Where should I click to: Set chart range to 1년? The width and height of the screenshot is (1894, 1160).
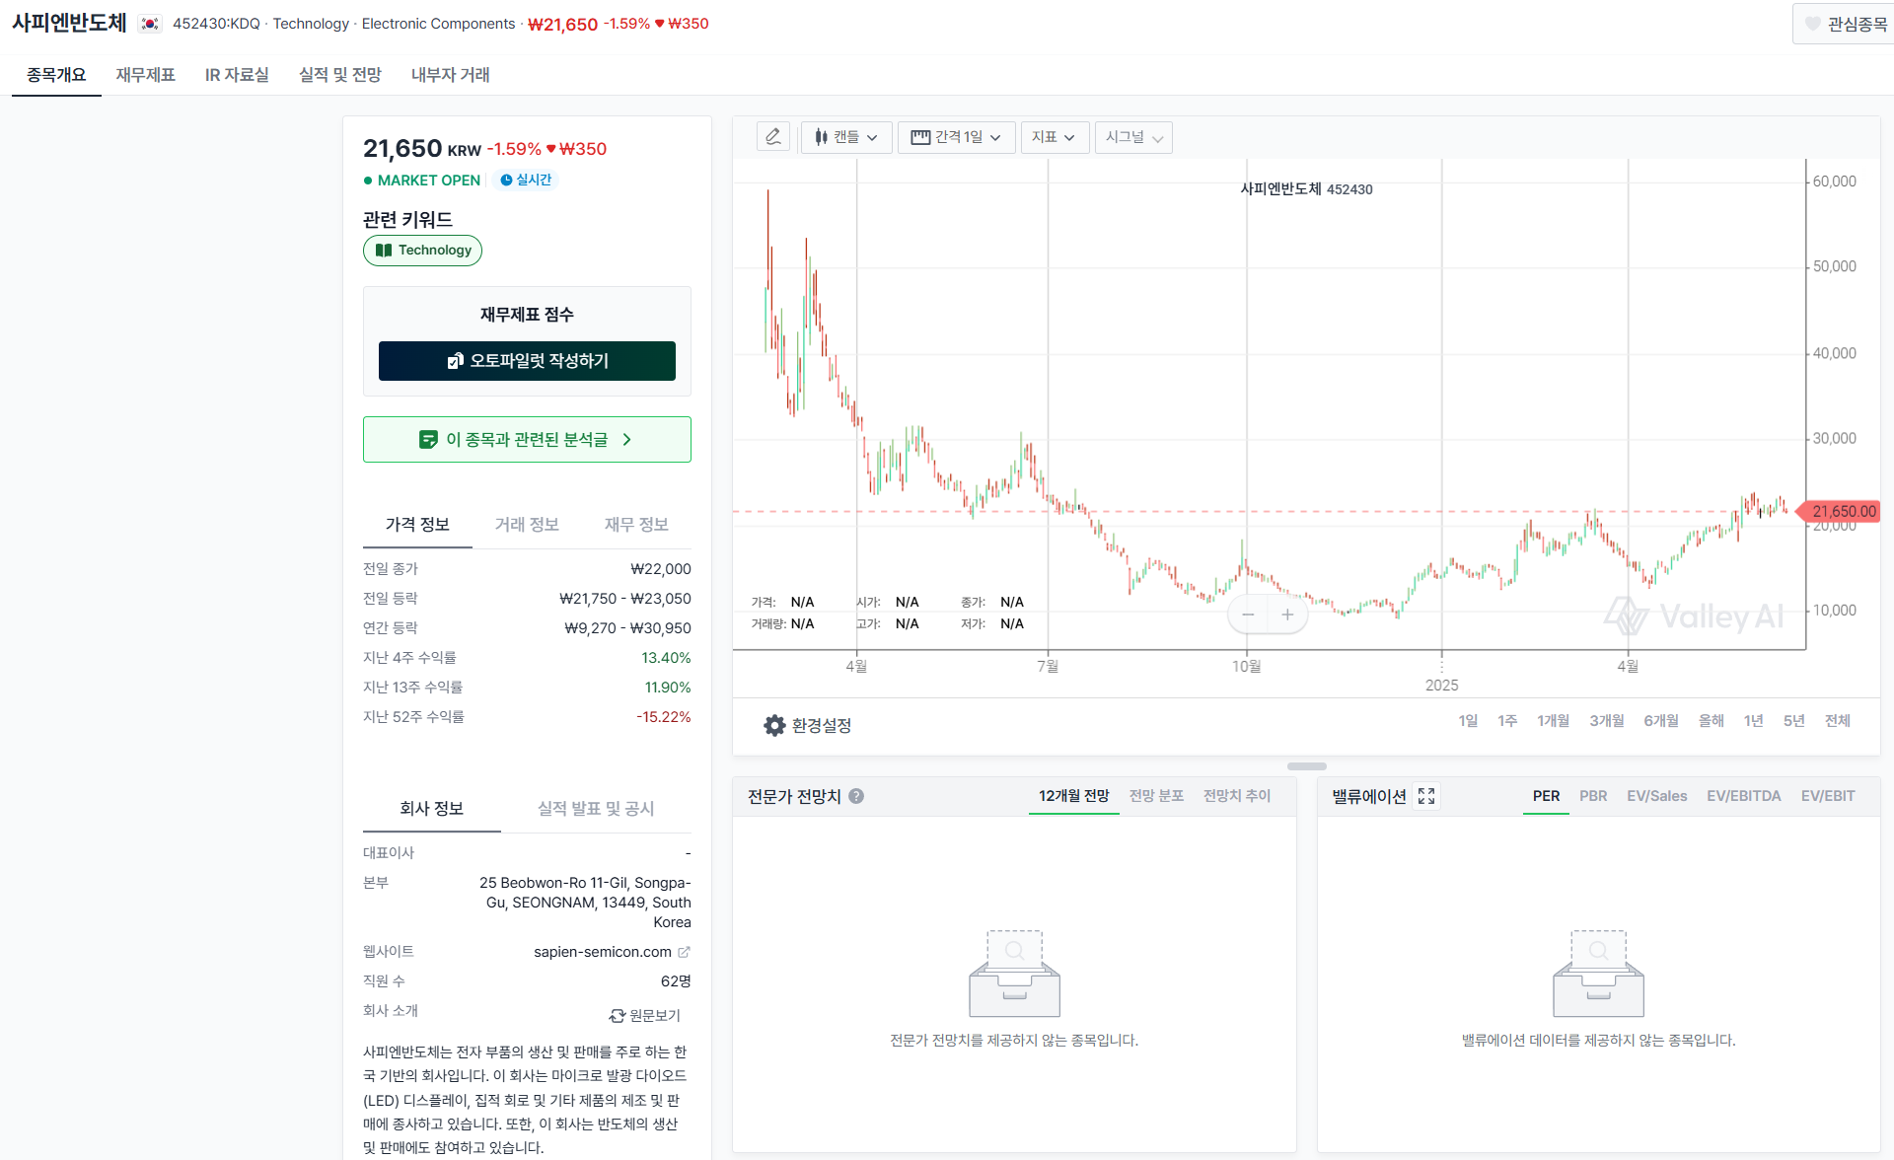pyautogui.click(x=1753, y=721)
